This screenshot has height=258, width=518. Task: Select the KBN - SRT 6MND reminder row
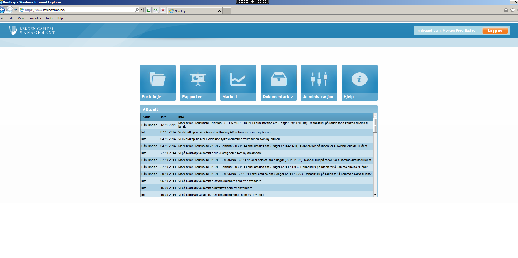(257, 174)
